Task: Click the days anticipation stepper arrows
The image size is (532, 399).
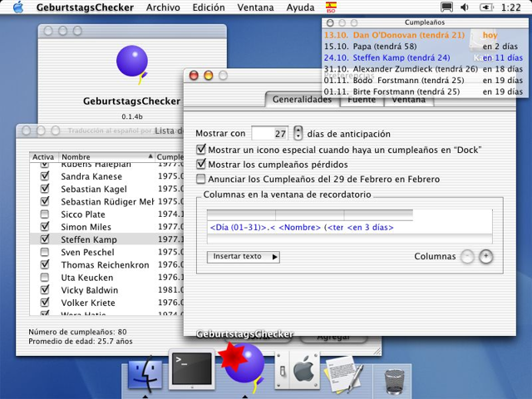Action: coord(298,133)
